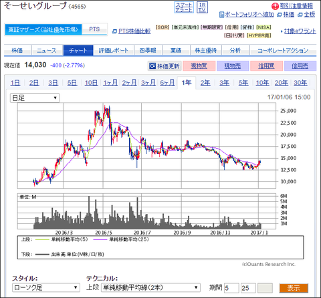Select the 東証マザーズ market tab
The image size is (321, 298).
click(x=43, y=29)
